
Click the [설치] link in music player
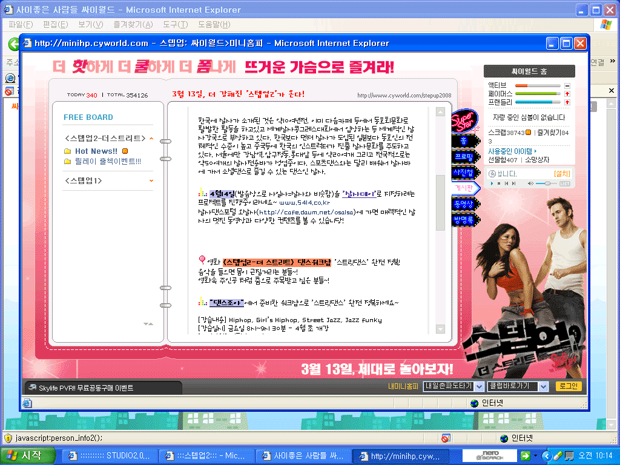[x=562, y=174]
